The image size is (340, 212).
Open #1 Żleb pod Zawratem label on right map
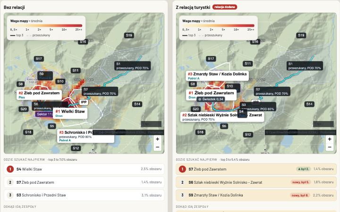tap(211, 95)
